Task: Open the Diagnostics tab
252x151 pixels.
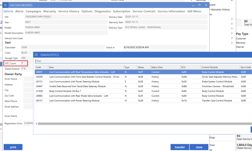Action: (x=103, y=11)
